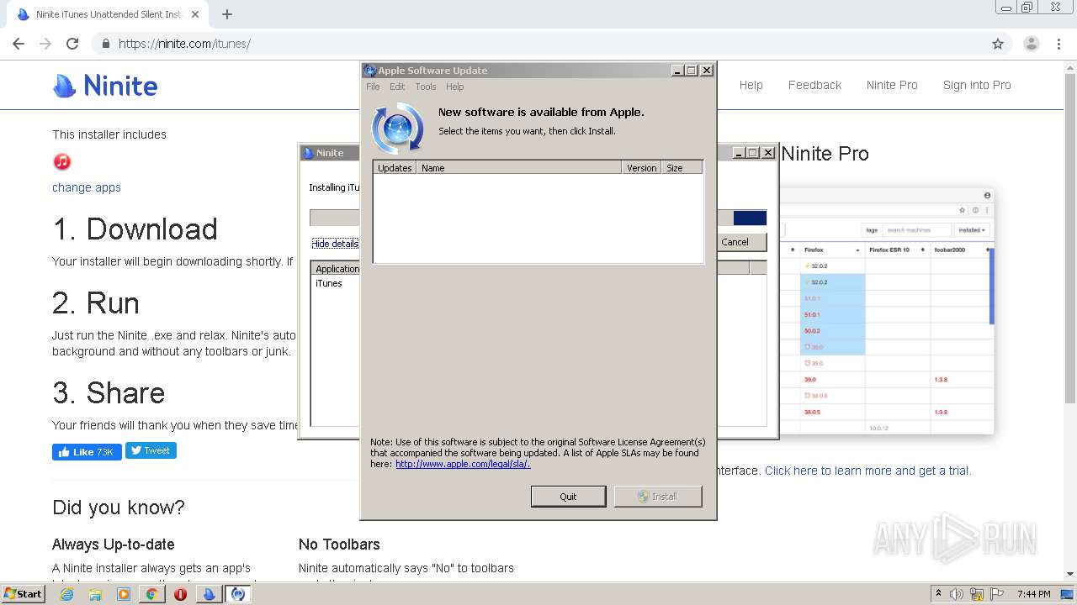Screen dimensions: 1077x605
Task: Open Action Center flag icon
Action: coord(996,594)
